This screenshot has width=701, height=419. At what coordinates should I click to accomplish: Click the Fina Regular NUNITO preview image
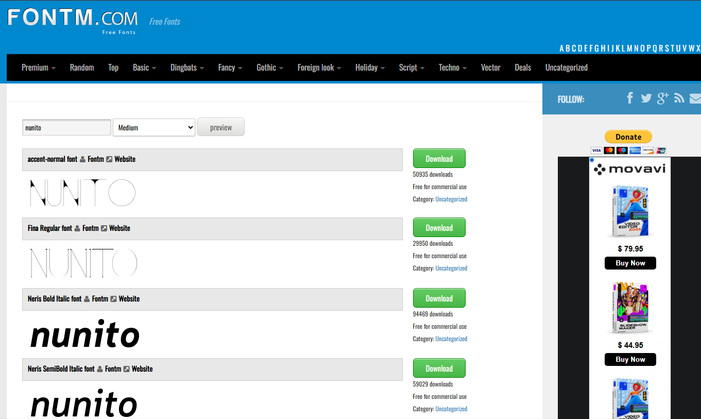click(x=84, y=262)
